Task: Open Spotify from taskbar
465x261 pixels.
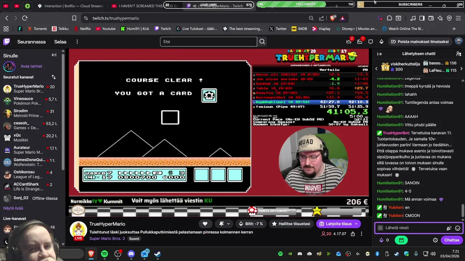Action: 105,254
